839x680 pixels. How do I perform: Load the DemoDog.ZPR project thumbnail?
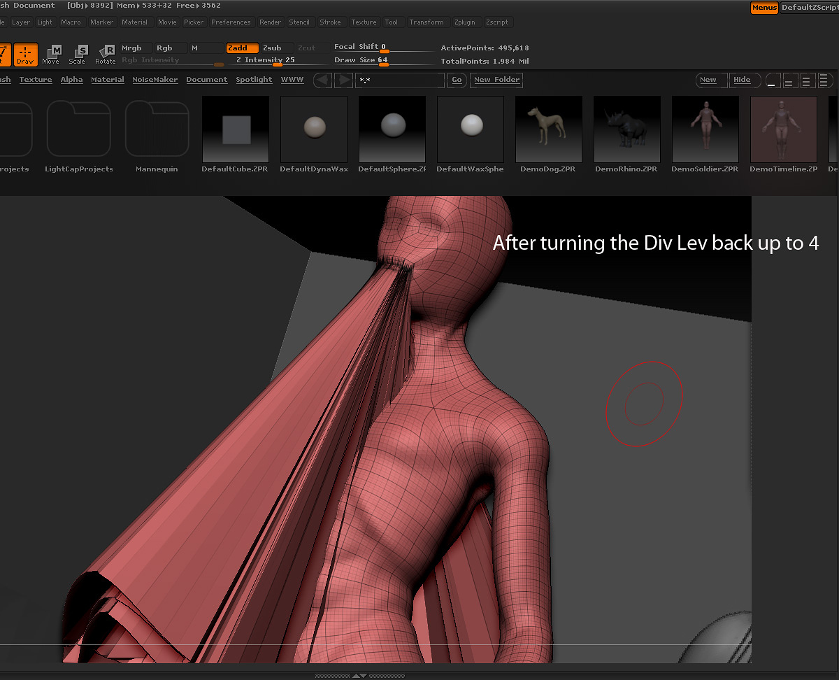[x=548, y=129]
